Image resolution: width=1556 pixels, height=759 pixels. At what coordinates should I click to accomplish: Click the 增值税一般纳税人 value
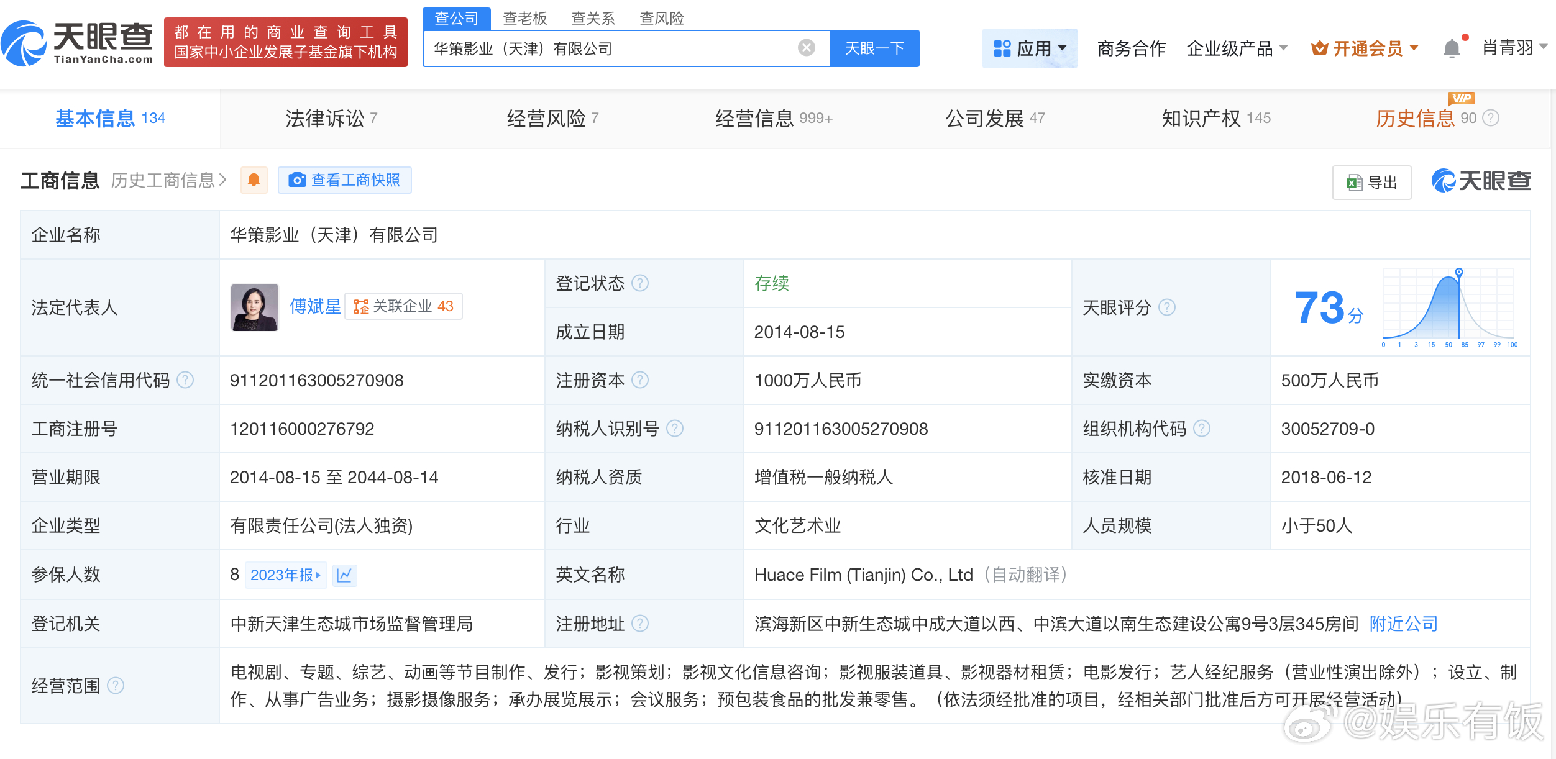[823, 477]
